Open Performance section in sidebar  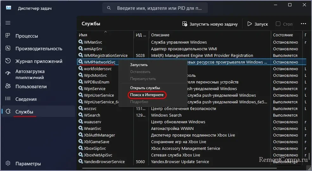tap(39, 49)
